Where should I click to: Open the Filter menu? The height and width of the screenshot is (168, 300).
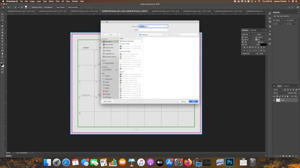58,1
